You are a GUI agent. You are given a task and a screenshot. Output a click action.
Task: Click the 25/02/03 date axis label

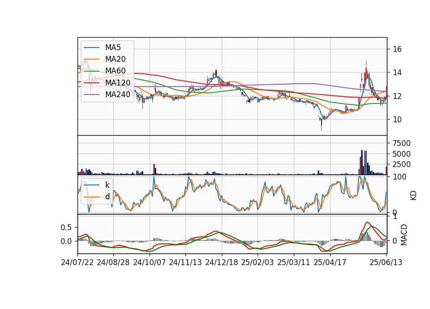coord(258,262)
